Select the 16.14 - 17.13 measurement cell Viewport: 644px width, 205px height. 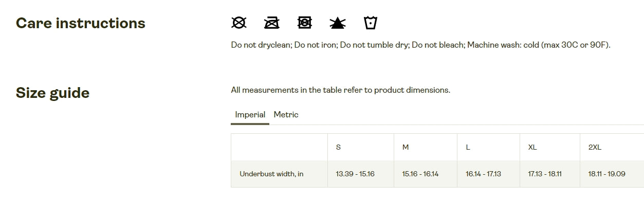[483, 174]
